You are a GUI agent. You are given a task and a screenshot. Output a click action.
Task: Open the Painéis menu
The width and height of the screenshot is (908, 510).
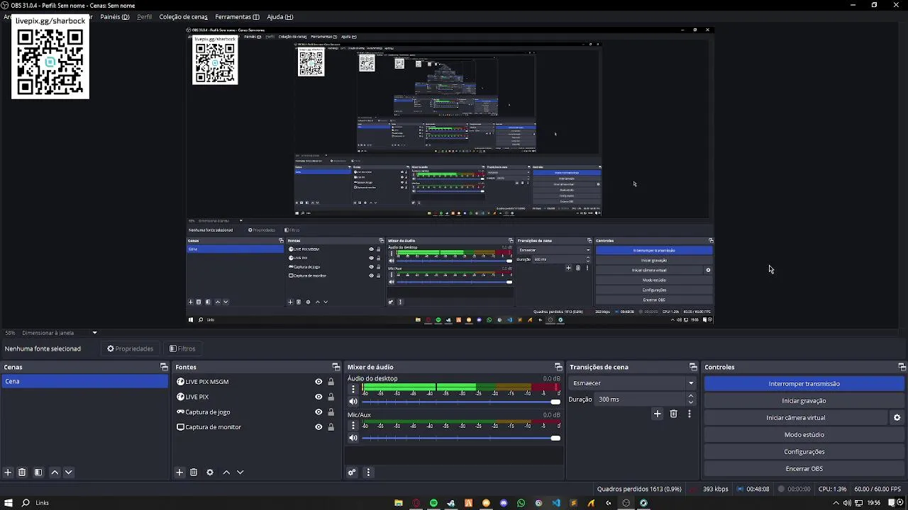point(114,17)
